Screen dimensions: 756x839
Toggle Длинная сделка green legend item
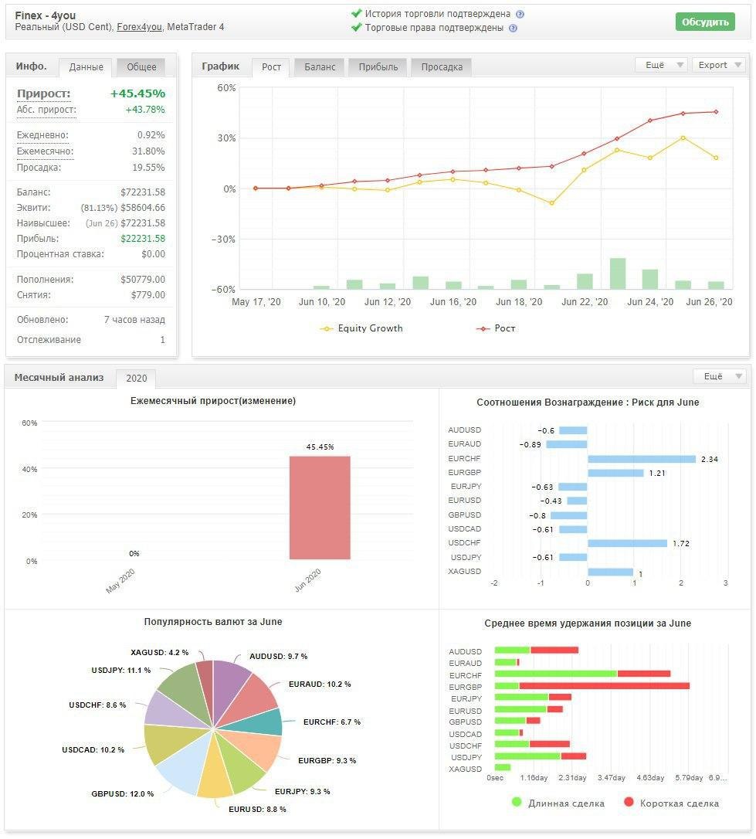point(517,802)
